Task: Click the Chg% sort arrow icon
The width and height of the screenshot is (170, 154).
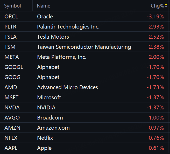Action: (166, 5)
